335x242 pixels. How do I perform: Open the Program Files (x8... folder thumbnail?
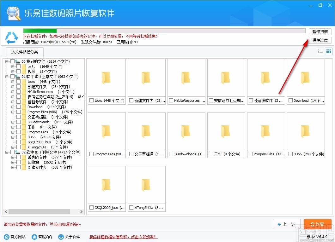(107, 131)
